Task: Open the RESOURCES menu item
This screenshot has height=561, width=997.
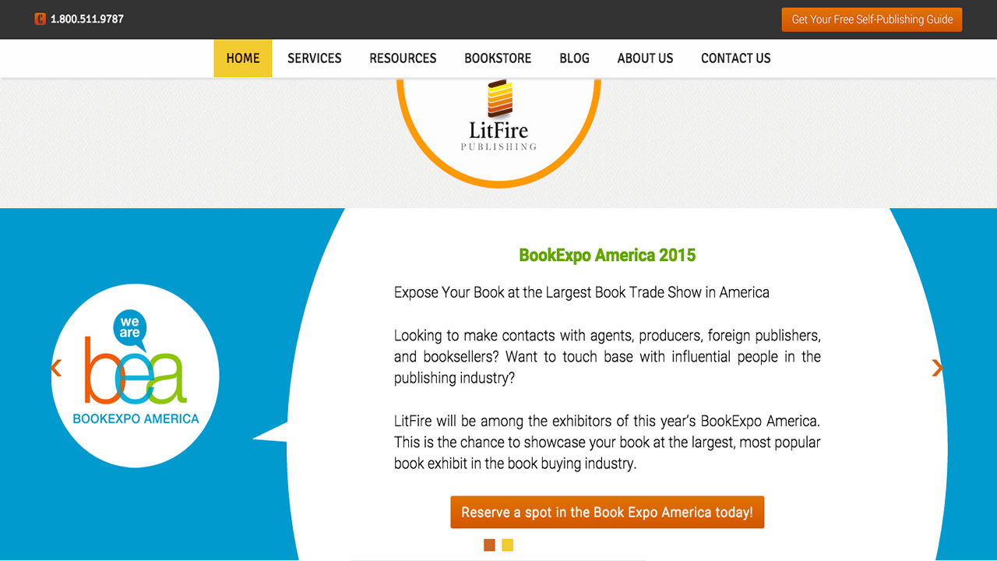Action: pos(403,58)
